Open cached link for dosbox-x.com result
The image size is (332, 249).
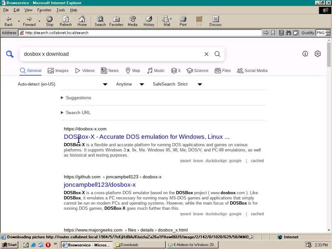(x=257, y=161)
